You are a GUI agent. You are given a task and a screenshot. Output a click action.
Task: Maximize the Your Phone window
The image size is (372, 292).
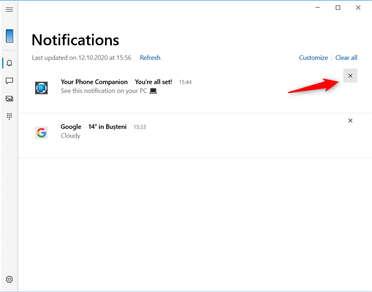pyautogui.click(x=338, y=7)
